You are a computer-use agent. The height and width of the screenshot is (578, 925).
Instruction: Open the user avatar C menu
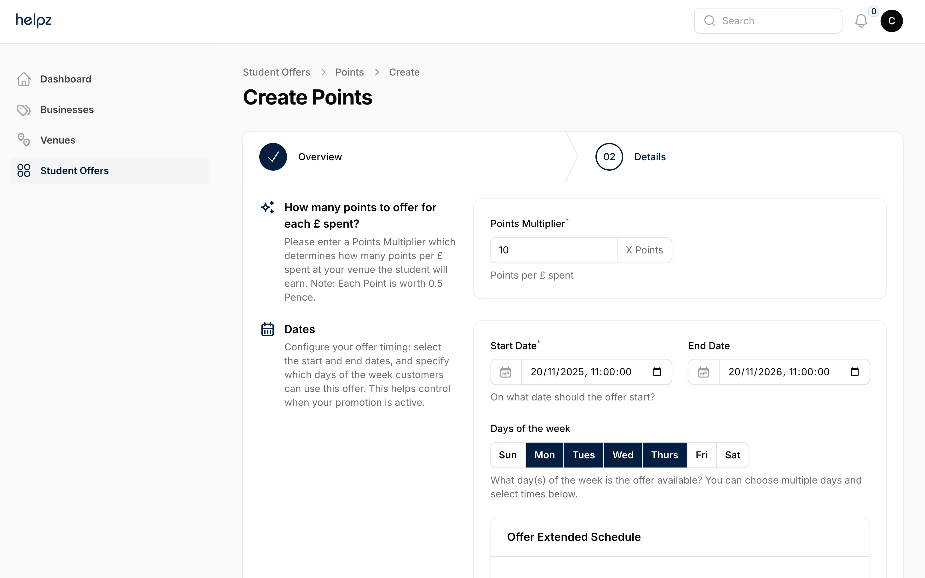pyautogui.click(x=891, y=21)
